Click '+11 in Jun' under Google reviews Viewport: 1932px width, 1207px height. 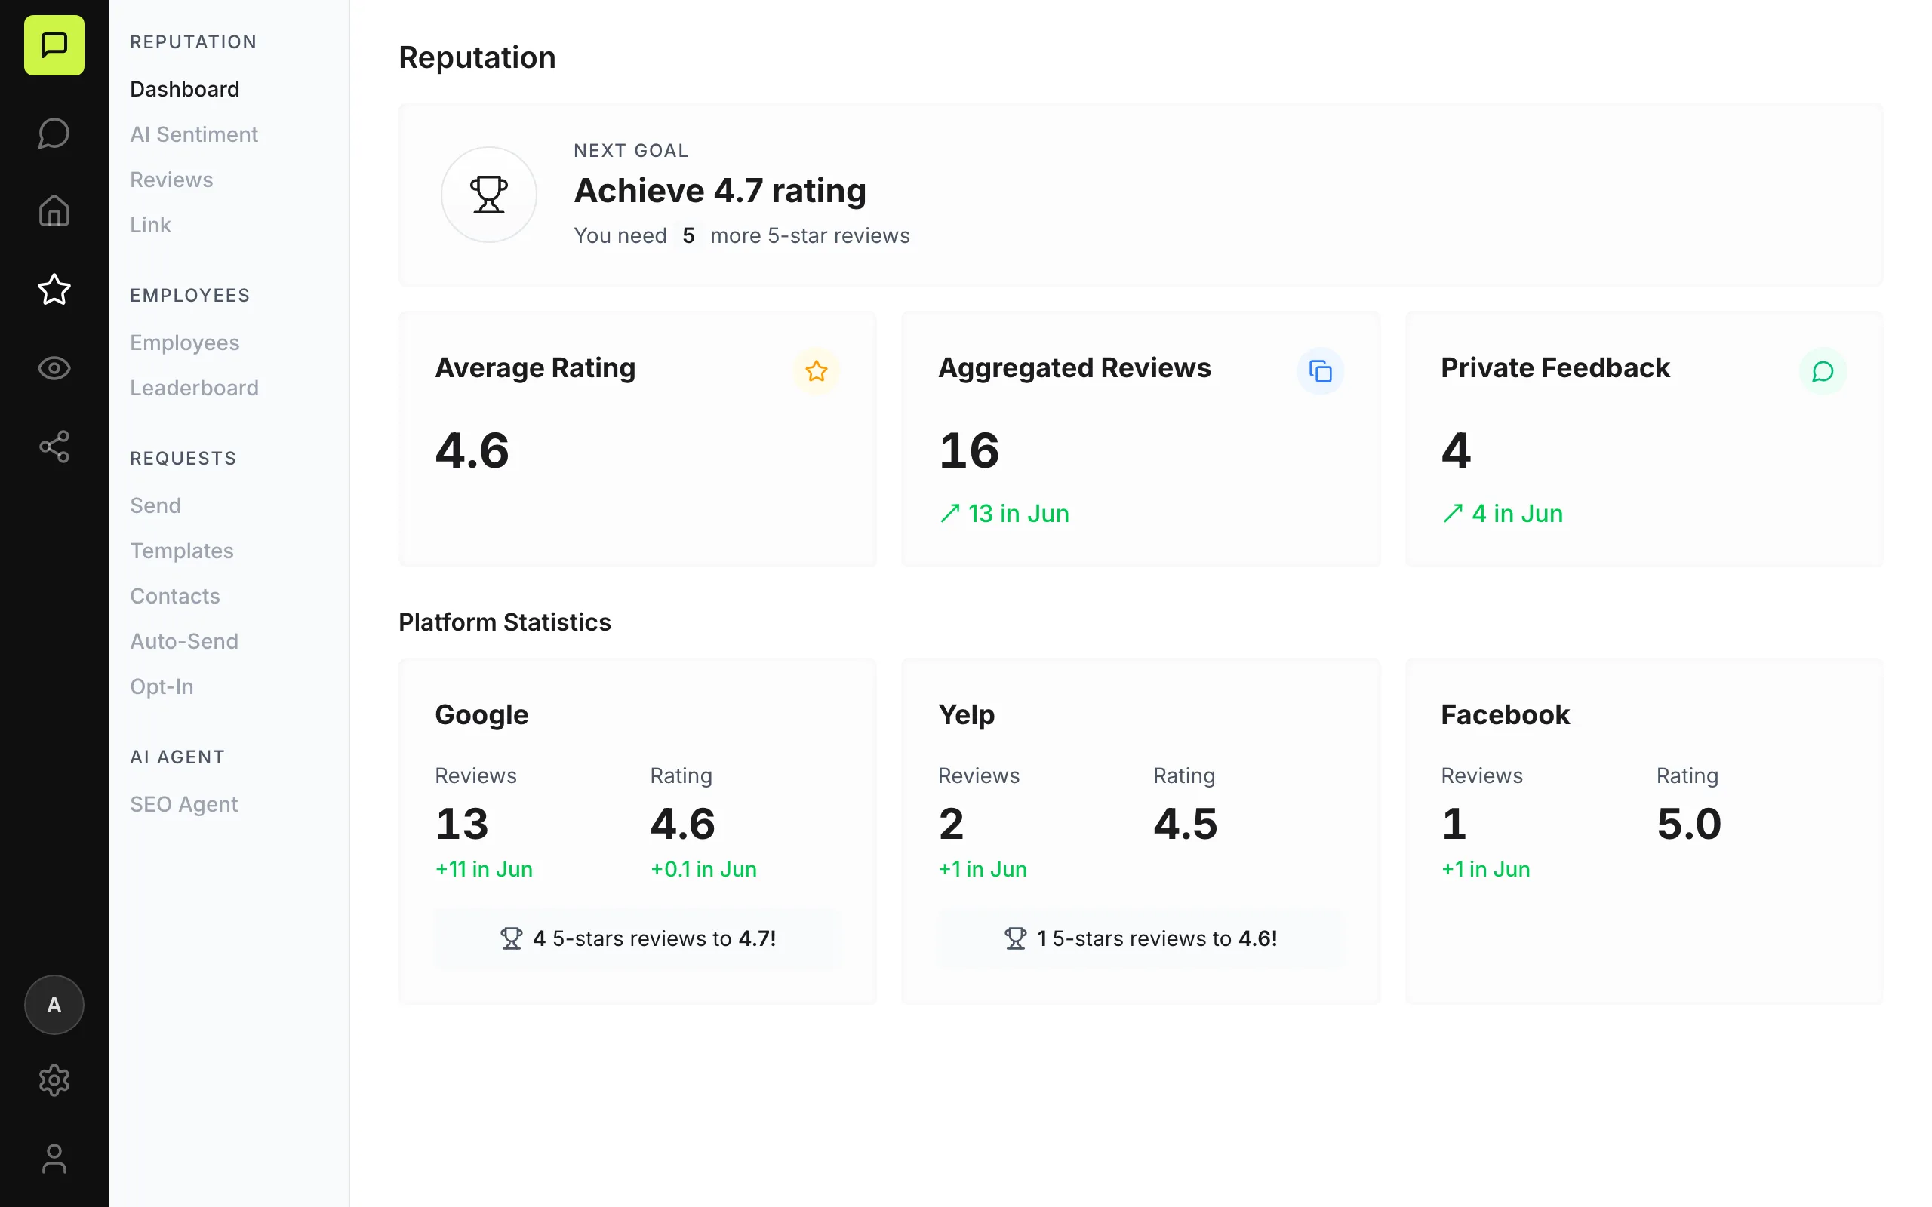(484, 868)
